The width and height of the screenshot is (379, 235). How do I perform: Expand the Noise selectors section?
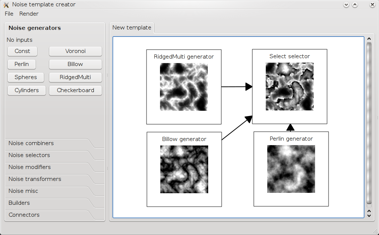[29, 155]
